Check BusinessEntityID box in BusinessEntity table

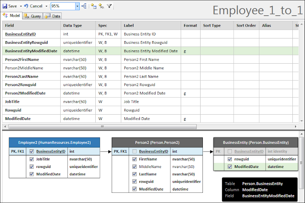click(x=230, y=151)
